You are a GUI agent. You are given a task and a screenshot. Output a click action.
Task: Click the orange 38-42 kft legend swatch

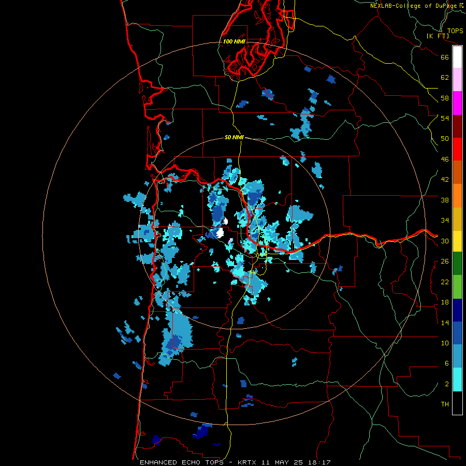[x=457, y=196]
